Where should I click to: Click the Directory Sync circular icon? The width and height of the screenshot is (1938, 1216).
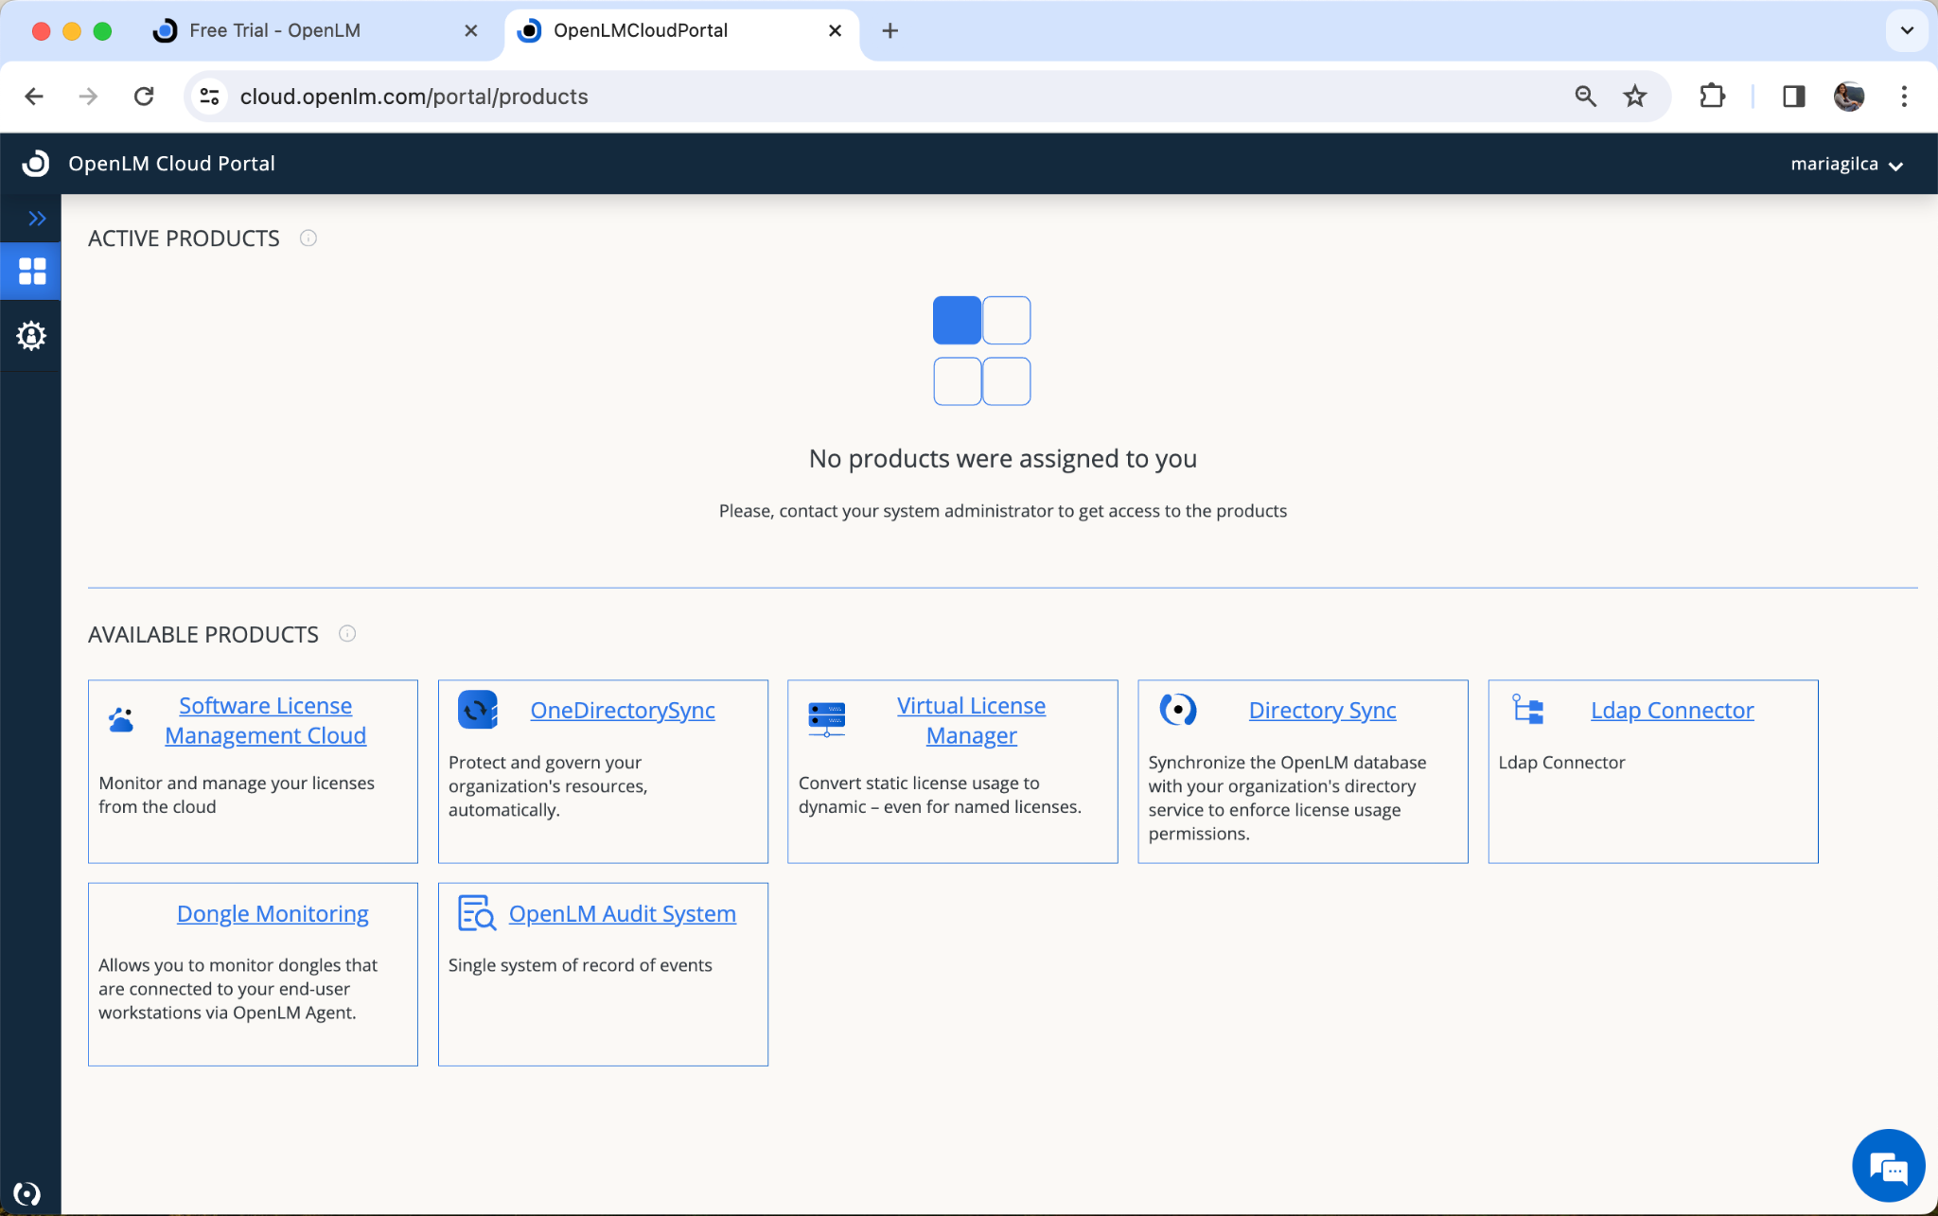1178,710
